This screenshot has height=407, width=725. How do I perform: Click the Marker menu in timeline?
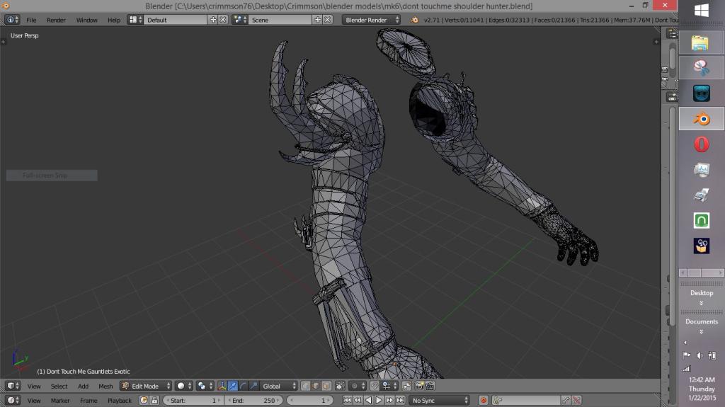point(60,400)
